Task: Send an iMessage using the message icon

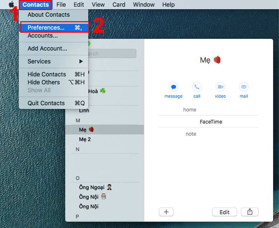Action: 173,87
